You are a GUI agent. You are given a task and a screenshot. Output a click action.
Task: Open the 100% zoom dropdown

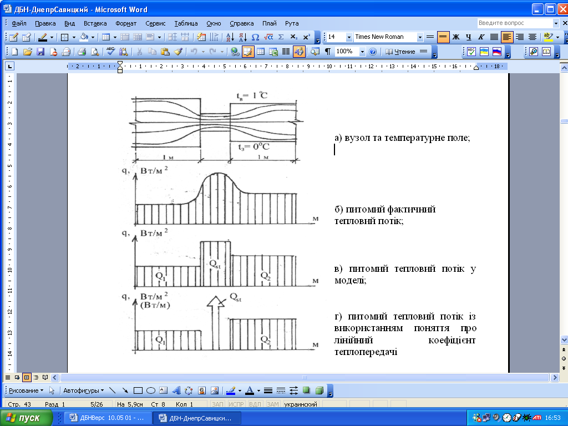[362, 52]
